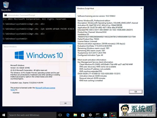This screenshot has height=118, width=157.
Task: Click the slmgr.vbs -ipk command line
Action: (39, 29)
